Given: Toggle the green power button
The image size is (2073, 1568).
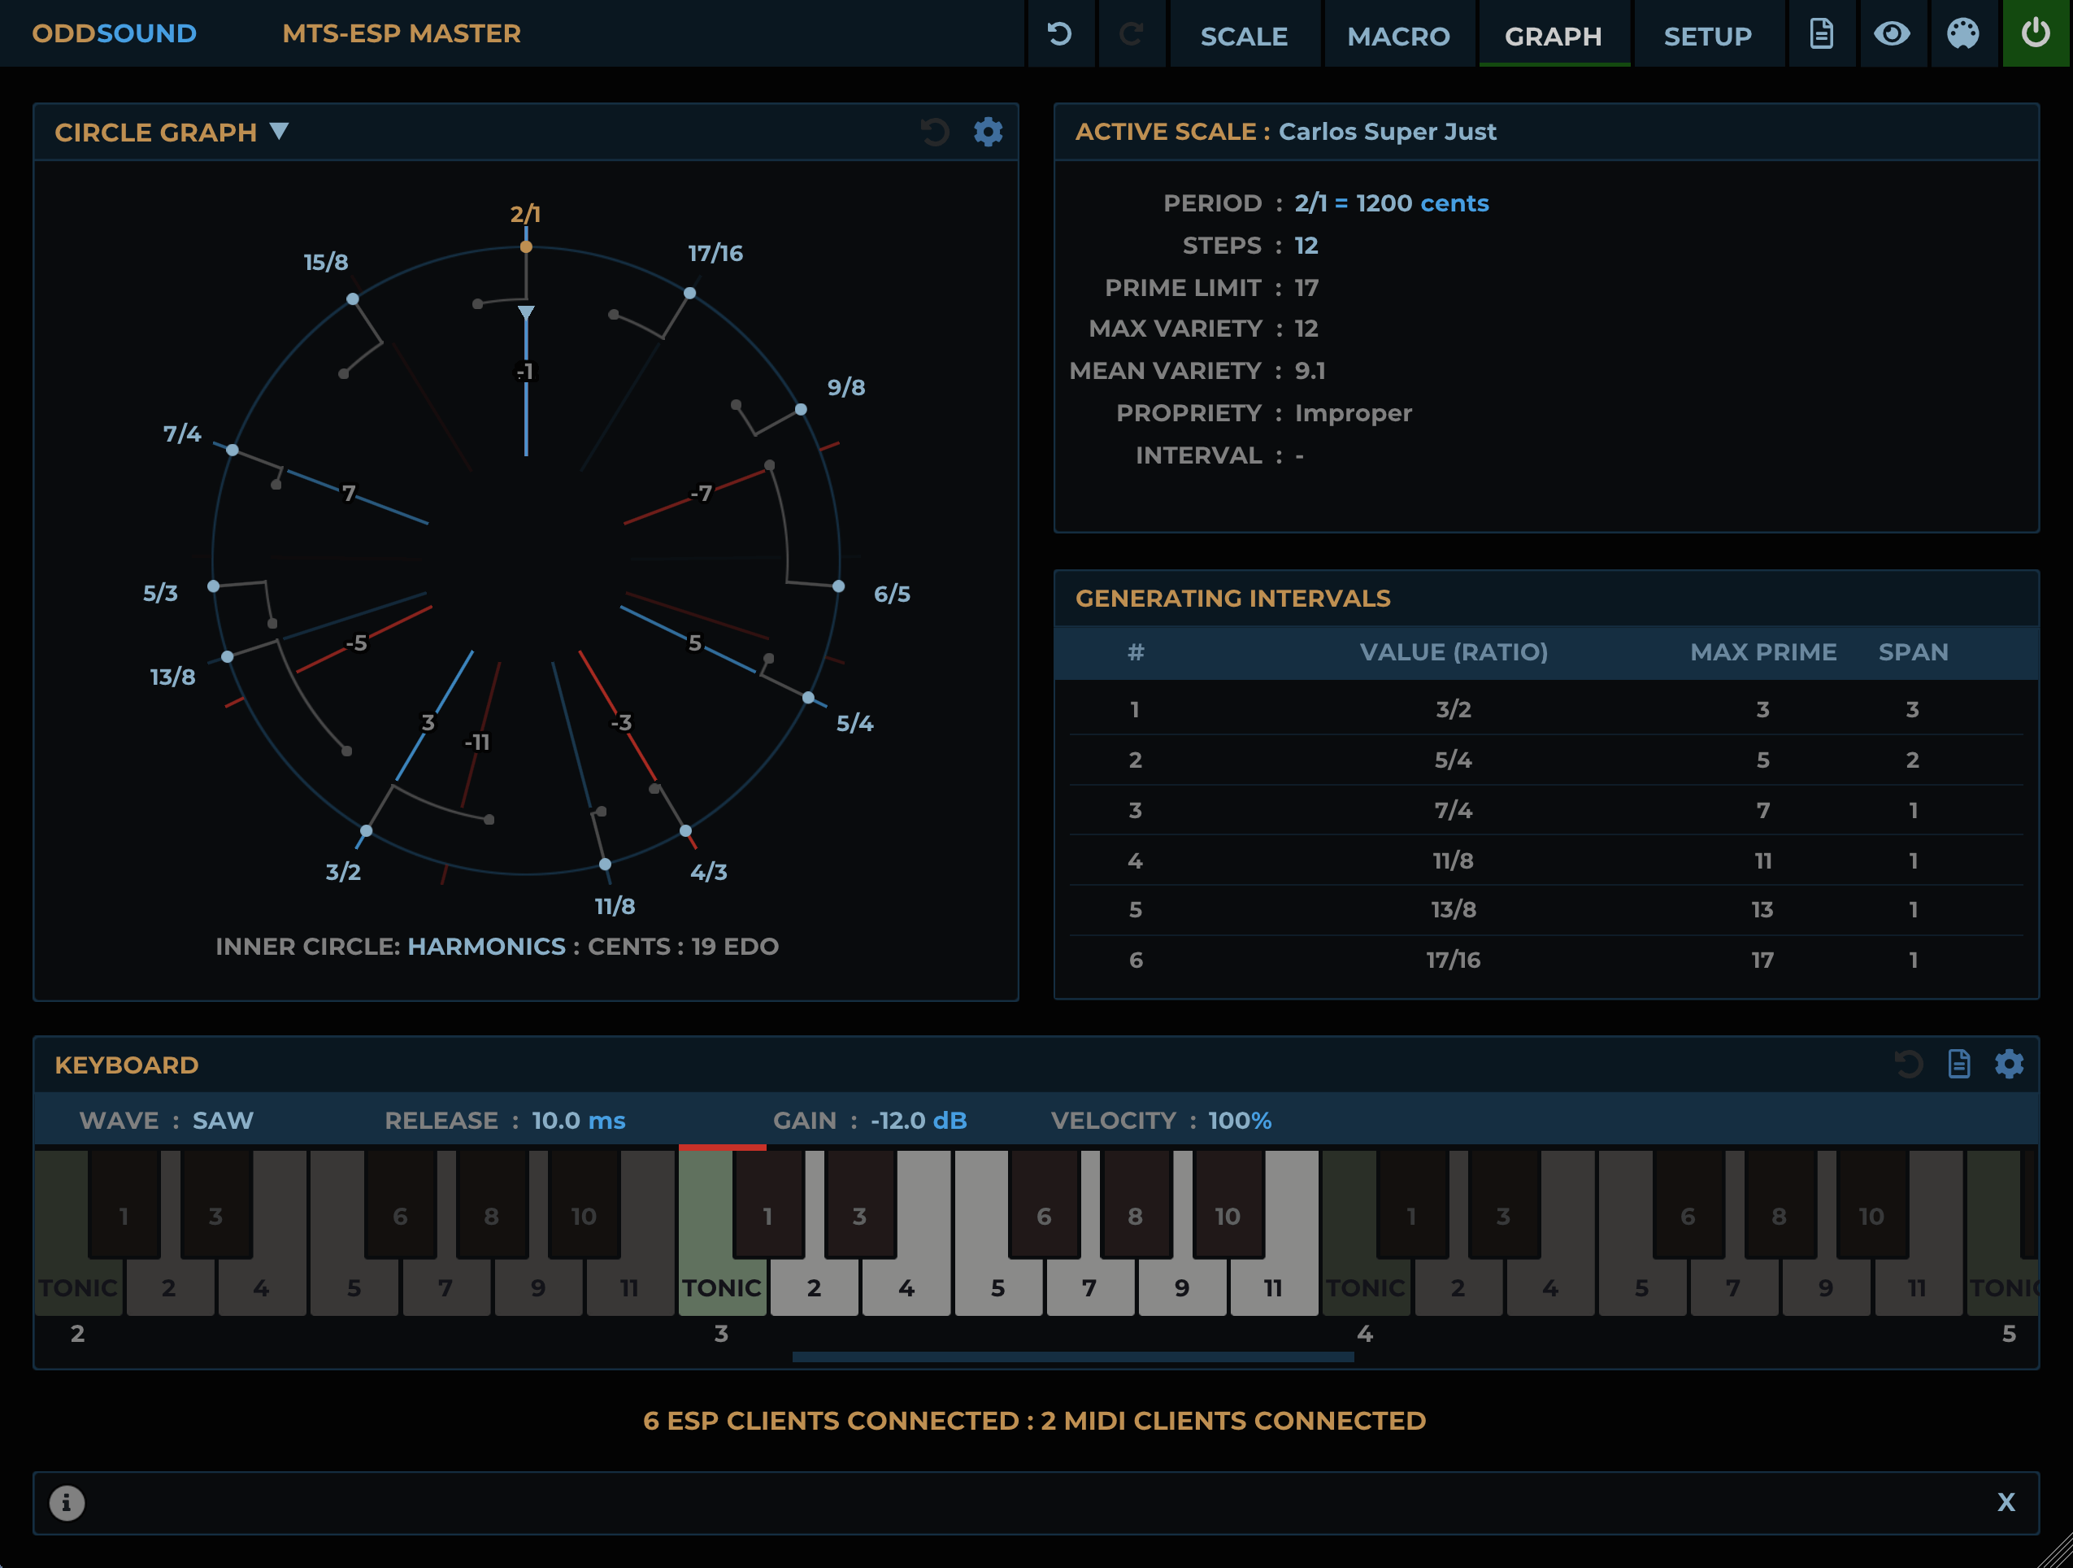Looking at the screenshot, I should click(2035, 34).
